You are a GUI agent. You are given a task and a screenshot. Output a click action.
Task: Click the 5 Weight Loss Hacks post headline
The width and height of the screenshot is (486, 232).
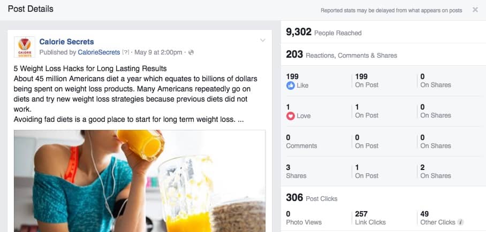(x=90, y=68)
